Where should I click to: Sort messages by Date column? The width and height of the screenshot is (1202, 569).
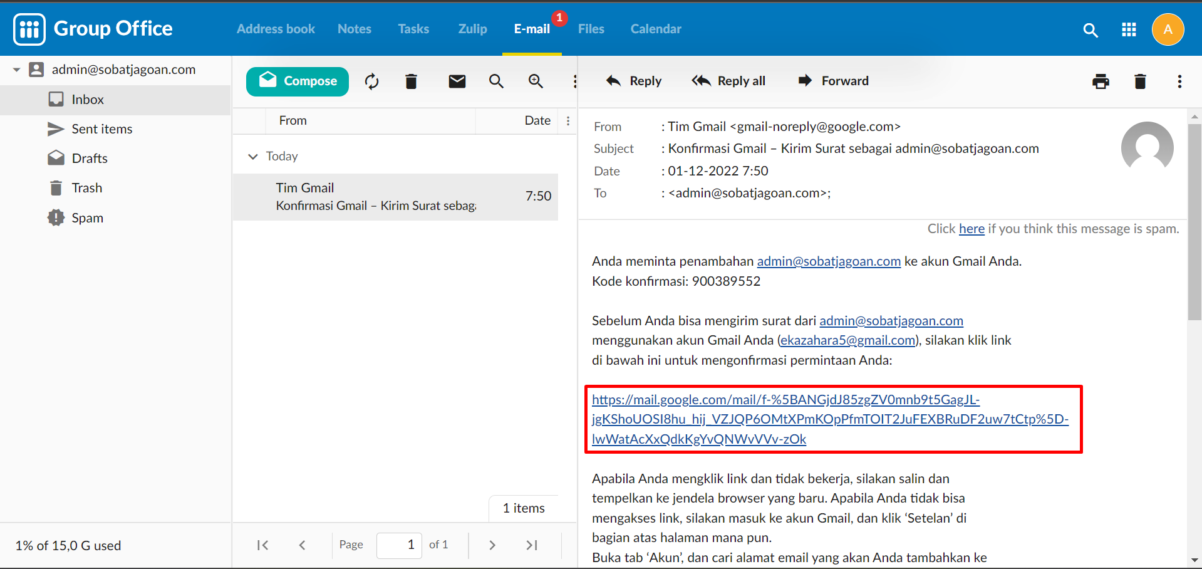click(x=537, y=120)
